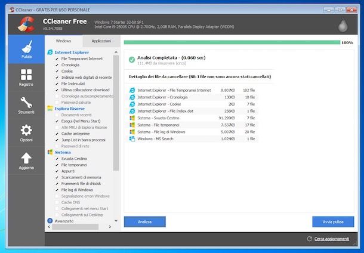Uncheck the Svuota Cestino checkbox

pyautogui.click(x=57, y=159)
